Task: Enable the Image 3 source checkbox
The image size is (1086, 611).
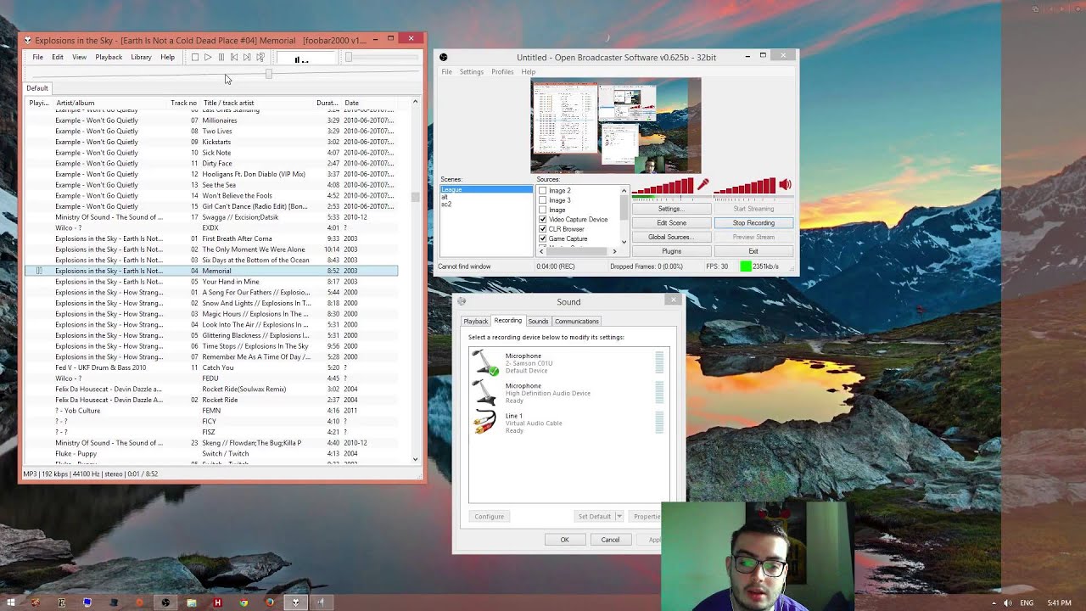Action: pos(543,200)
